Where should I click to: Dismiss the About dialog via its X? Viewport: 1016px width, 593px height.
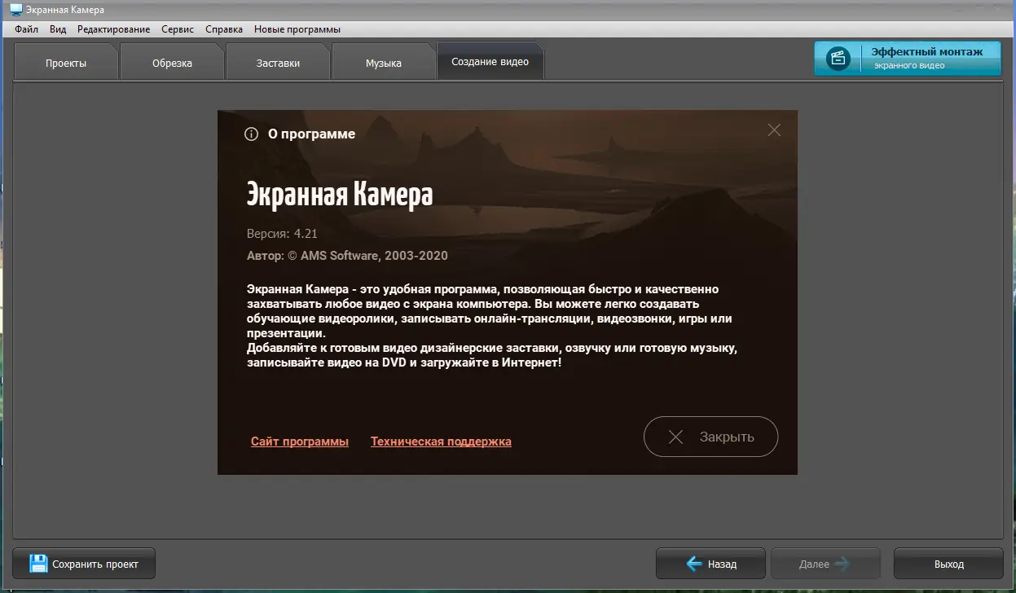tap(773, 130)
